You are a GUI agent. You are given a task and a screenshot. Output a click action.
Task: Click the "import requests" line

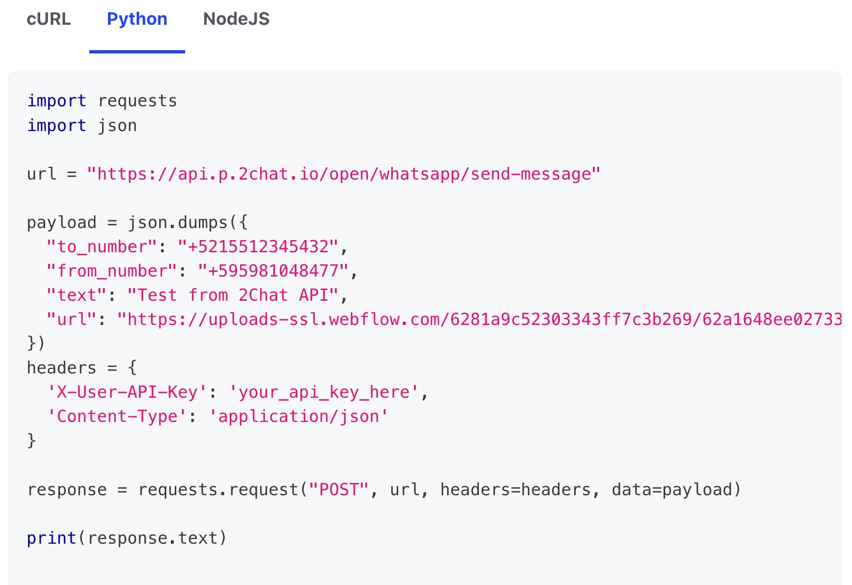tap(102, 101)
